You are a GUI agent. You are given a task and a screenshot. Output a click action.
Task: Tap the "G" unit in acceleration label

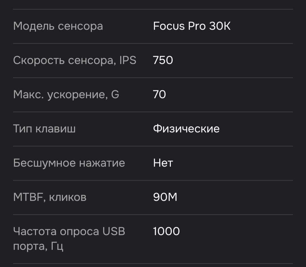click(x=115, y=95)
